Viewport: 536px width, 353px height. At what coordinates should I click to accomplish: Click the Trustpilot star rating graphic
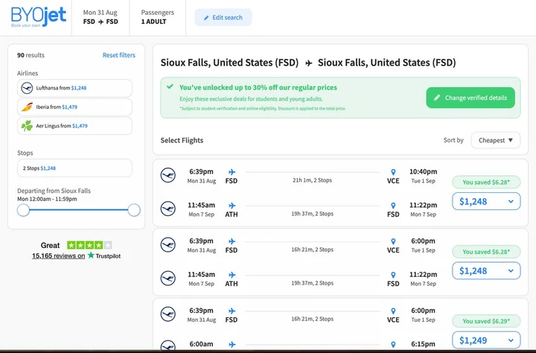tap(89, 245)
